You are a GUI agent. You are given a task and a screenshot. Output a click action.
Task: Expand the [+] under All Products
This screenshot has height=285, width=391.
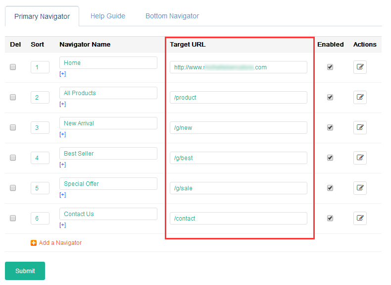point(62,104)
